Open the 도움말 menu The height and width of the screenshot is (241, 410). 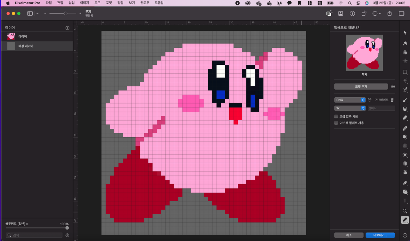click(x=159, y=3)
